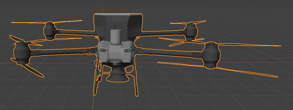Click the rear-left drone arm

(75, 33)
